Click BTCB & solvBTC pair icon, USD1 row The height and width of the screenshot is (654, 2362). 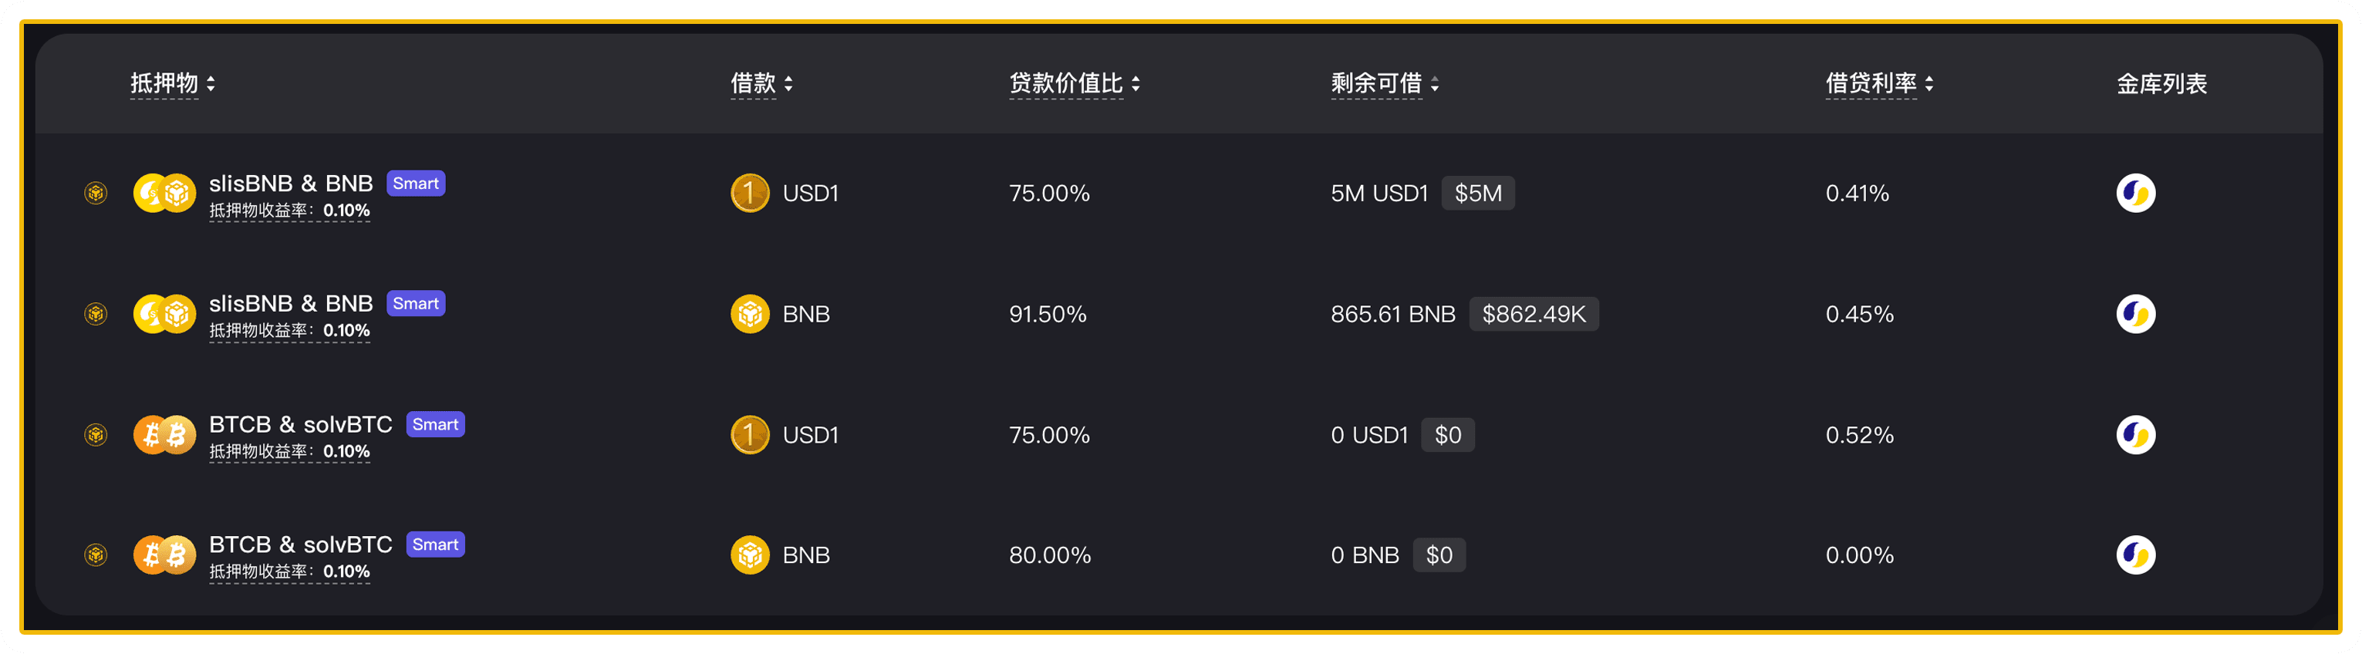164,435
